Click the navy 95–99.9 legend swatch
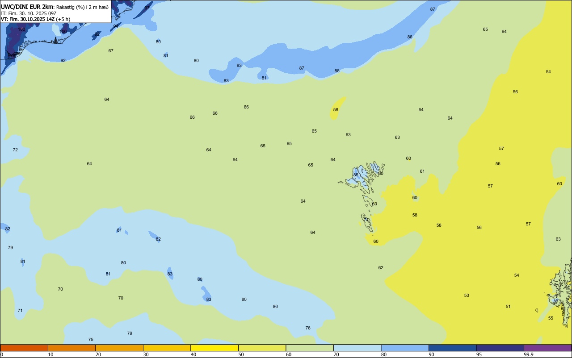 tap(500, 348)
